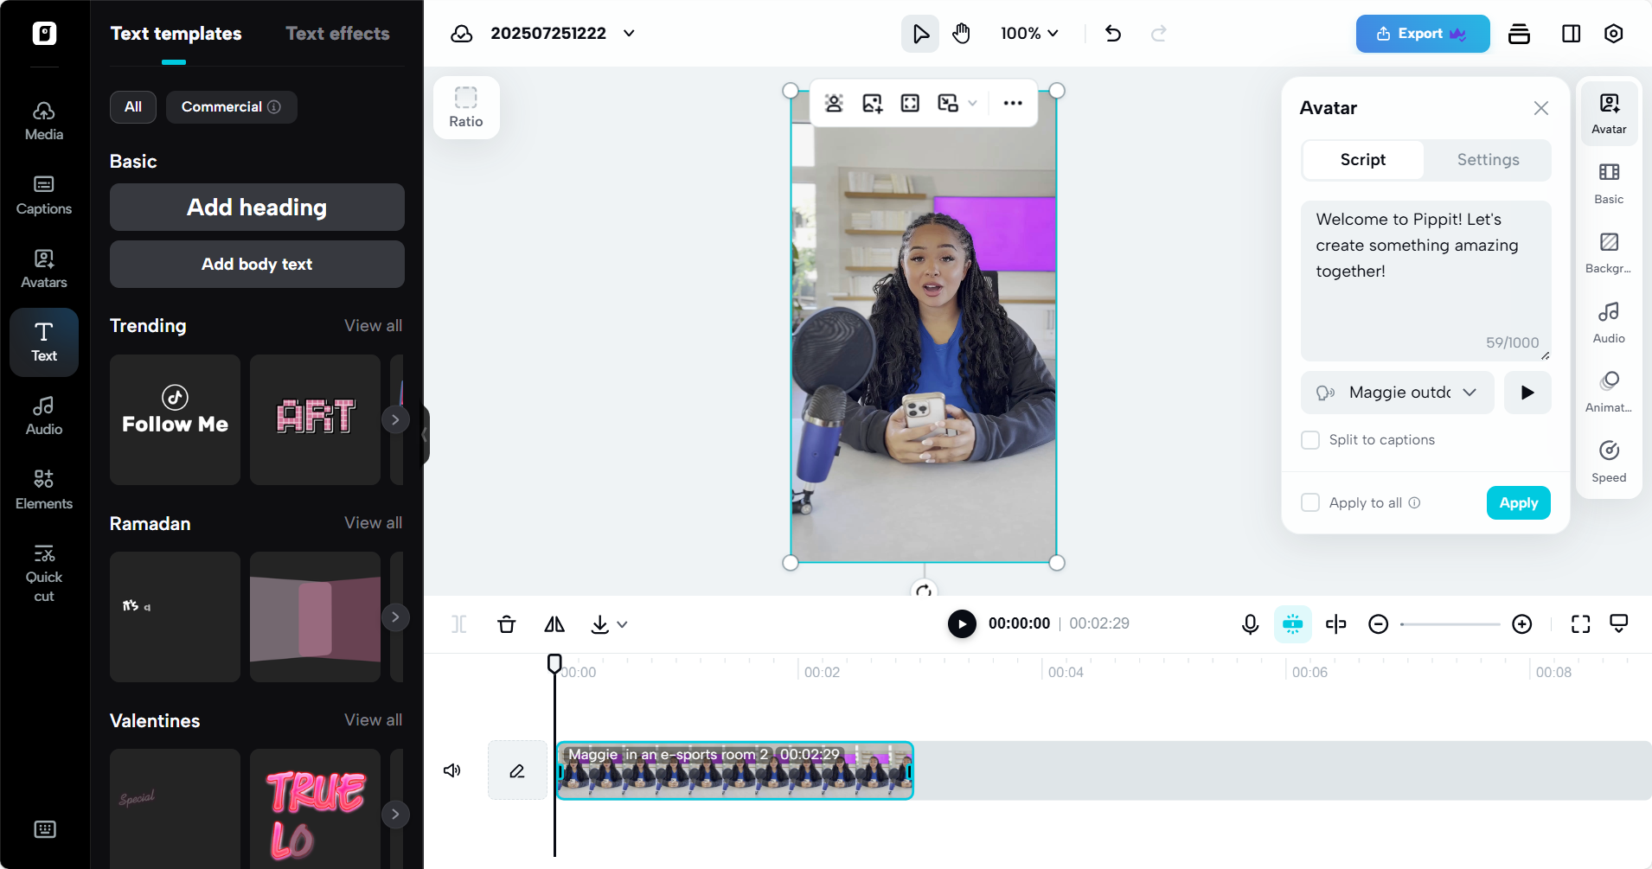1652x869 pixels.
Task: Switch to the Settings tab in the Avatar panel
Action: click(1487, 160)
